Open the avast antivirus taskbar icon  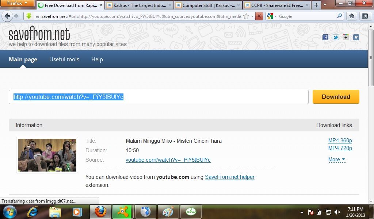[123, 212]
